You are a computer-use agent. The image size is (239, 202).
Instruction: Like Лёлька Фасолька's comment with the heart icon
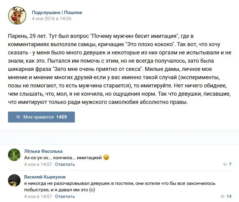[225, 164]
